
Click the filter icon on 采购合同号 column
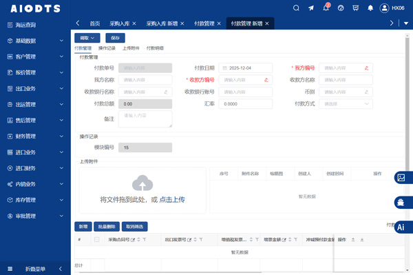click(145, 240)
